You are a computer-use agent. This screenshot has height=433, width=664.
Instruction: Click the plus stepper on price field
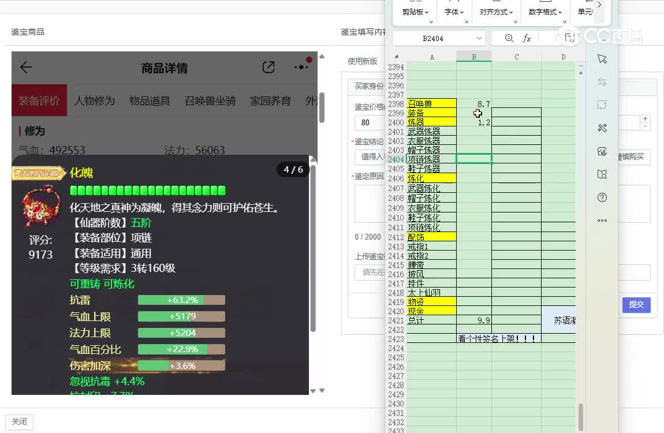[x=645, y=119]
